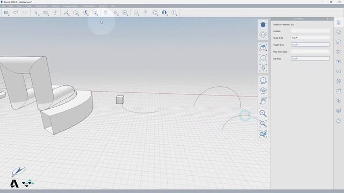Select the small cube in the scene
344x193 pixels.
(120, 100)
